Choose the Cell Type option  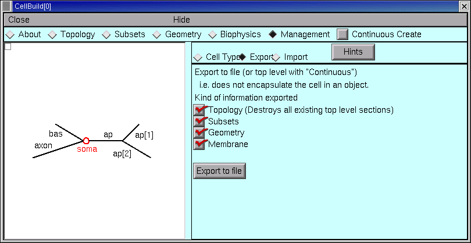[198, 57]
